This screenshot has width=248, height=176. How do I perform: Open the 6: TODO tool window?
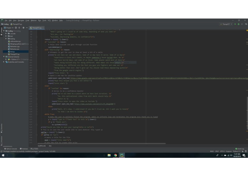34,149
